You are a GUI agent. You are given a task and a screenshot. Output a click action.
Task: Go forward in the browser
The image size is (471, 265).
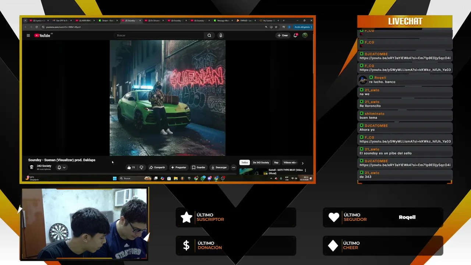[31, 27]
